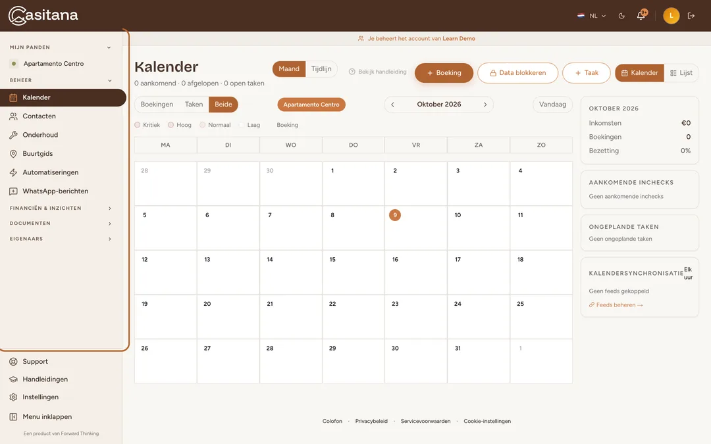Expand the Documenten section

click(61, 224)
